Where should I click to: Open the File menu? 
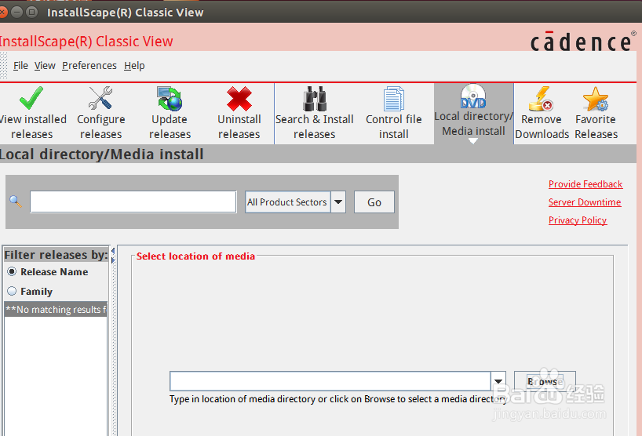pos(20,65)
